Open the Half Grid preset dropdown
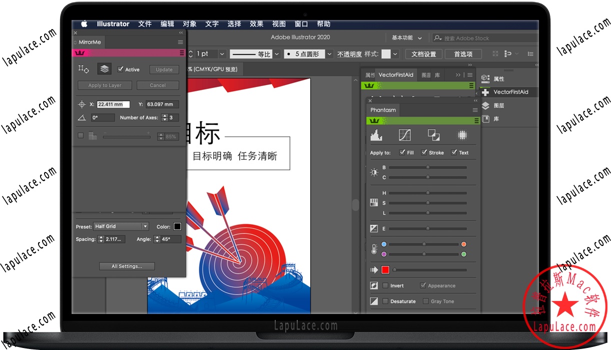 (121, 226)
